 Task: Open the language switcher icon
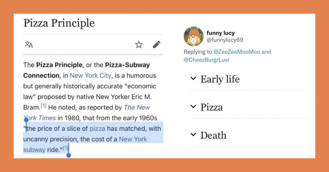(29, 45)
